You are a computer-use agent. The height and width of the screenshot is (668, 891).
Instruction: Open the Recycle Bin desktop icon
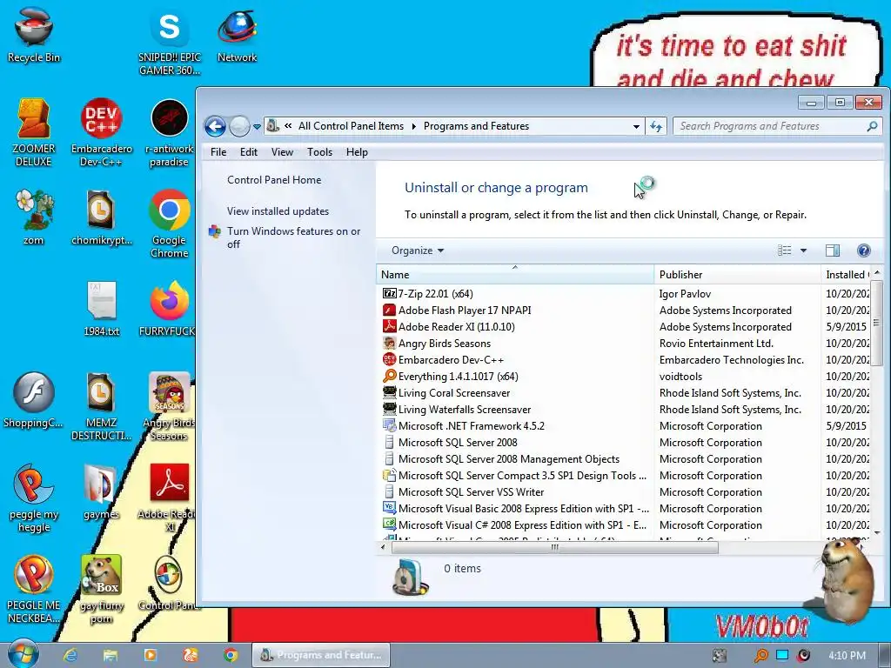click(34, 35)
